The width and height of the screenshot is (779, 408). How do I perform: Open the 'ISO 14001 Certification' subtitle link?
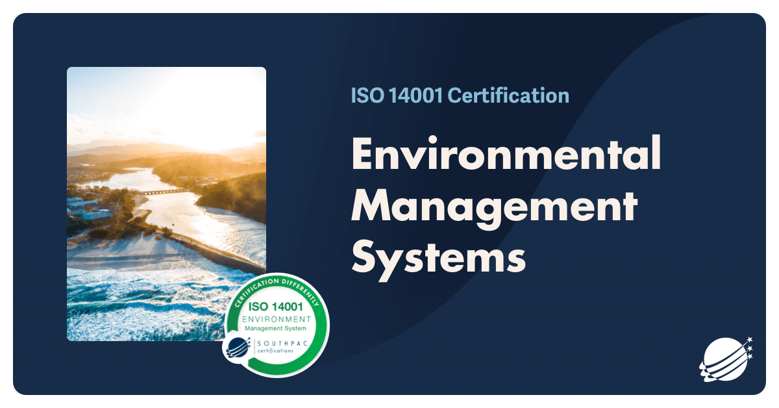coord(460,96)
